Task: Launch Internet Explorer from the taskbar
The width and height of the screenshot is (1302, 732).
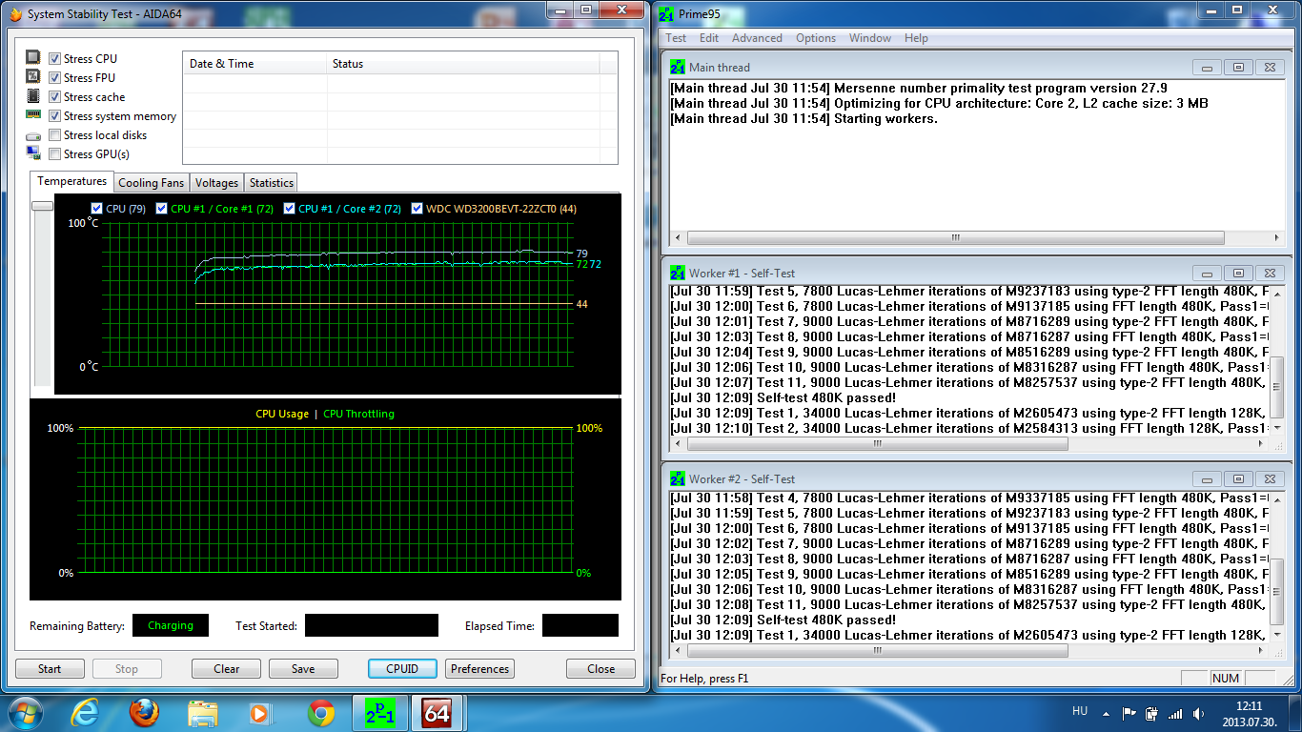Action: click(x=85, y=713)
